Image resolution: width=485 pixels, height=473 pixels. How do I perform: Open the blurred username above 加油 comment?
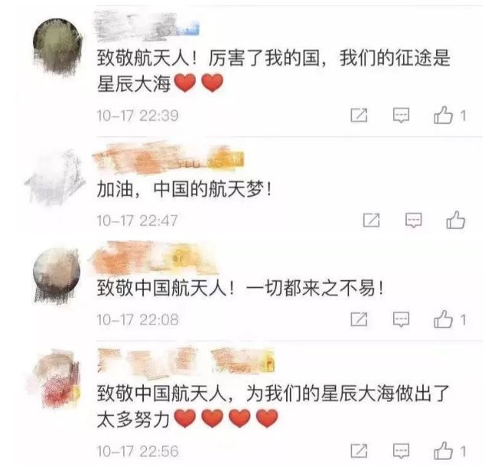(168, 158)
